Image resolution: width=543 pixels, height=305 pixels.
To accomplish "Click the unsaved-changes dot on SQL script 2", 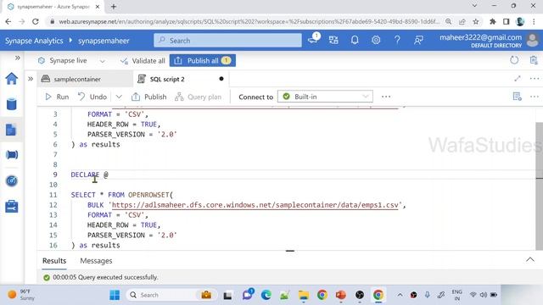I will coord(221,79).
